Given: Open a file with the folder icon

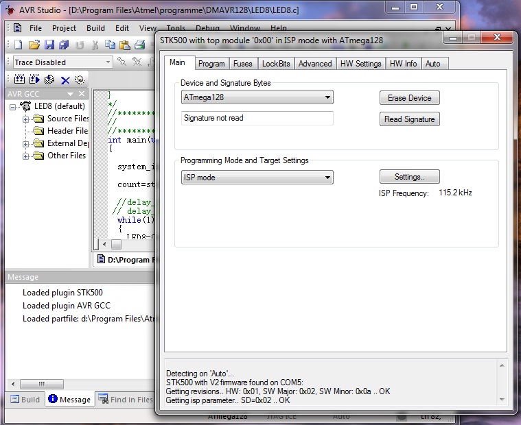Looking at the screenshot, I should (x=34, y=45).
